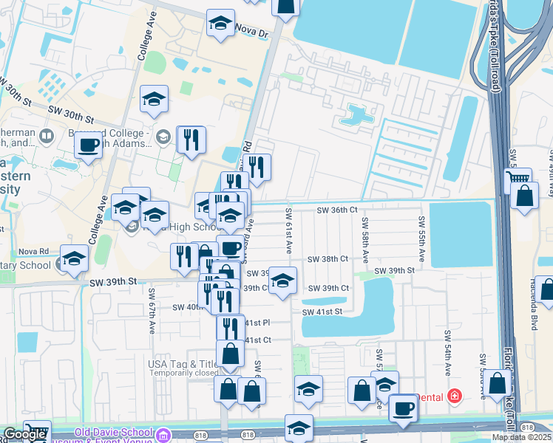
Task: Open the school marker above the coffee cup near Nova High
Action: click(230, 216)
